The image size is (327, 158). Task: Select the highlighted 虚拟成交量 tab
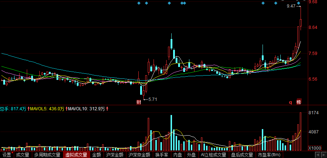76,155
